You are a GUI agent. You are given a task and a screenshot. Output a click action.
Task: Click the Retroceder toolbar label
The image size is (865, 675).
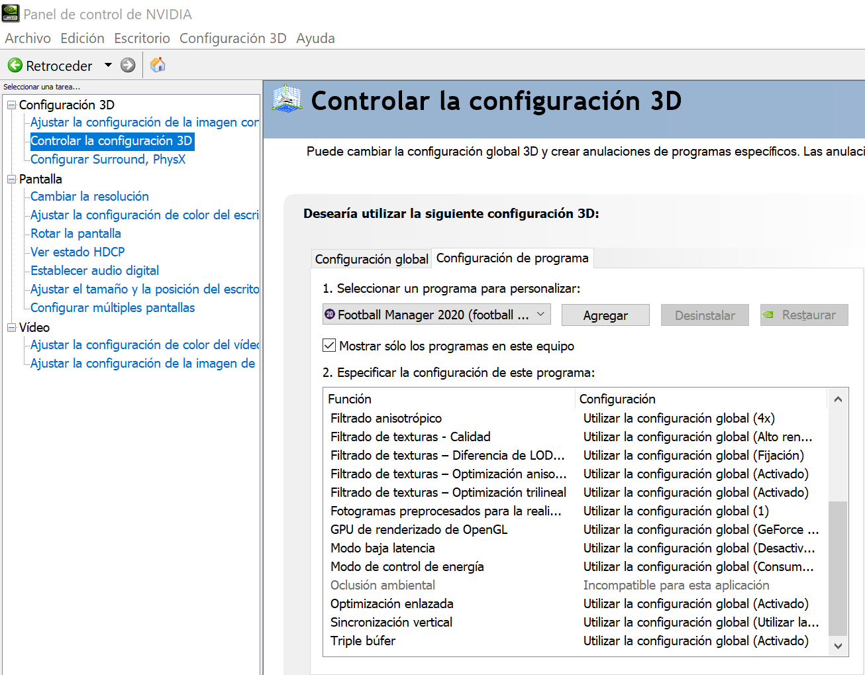[59, 66]
